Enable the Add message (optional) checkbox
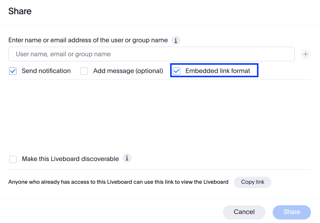 pos(84,71)
